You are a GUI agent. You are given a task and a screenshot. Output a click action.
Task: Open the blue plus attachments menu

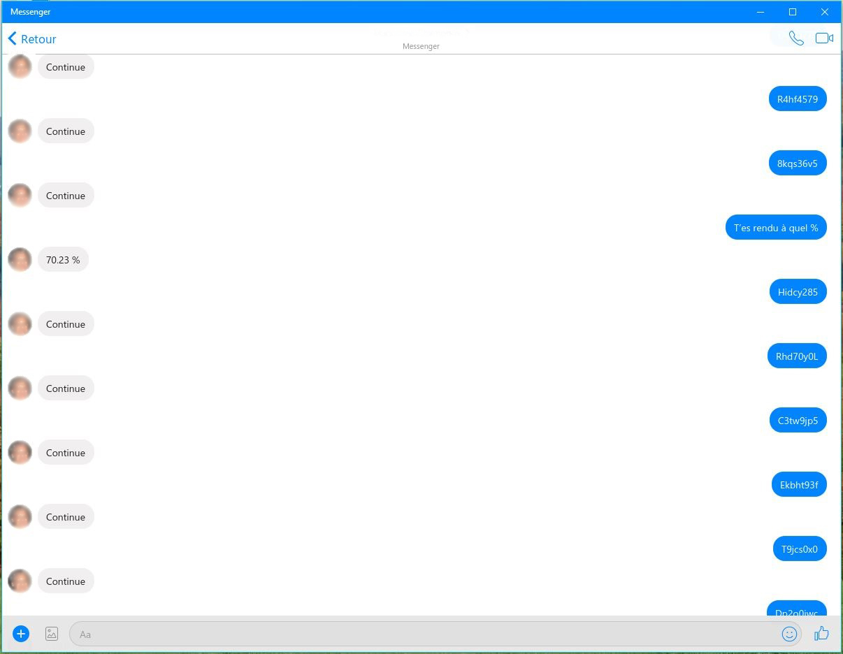(x=21, y=634)
